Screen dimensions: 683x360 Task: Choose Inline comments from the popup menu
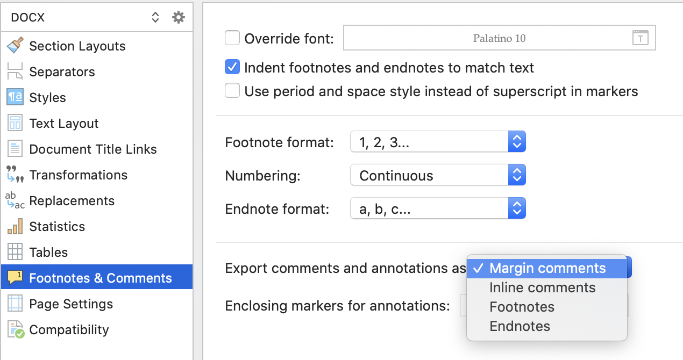point(547,287)
